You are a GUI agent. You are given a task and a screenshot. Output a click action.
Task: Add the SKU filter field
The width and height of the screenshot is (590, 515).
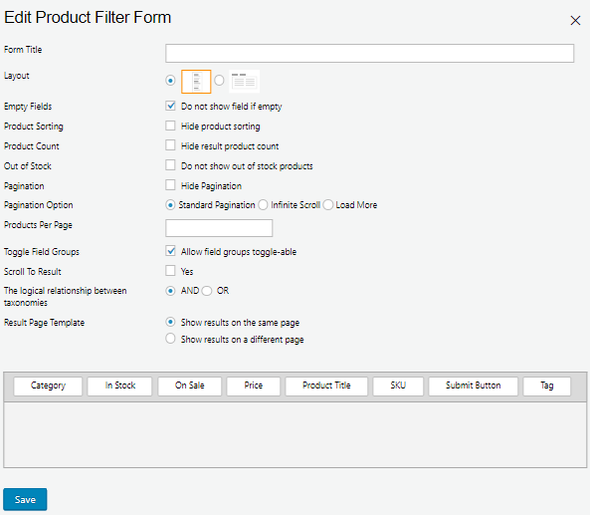[398, 386]
